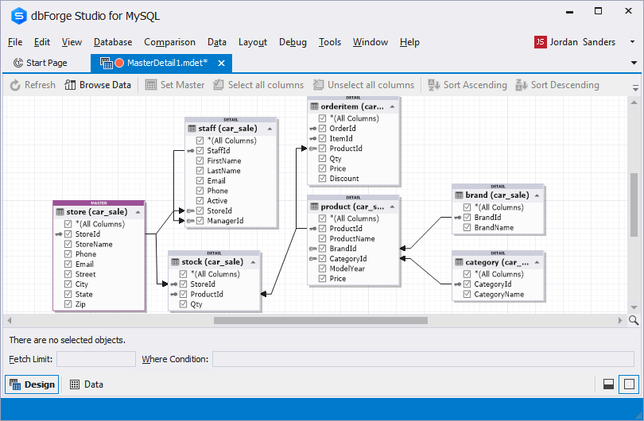Click the store table grid icon
Screen dimensions: 644x421
point(60,212)
